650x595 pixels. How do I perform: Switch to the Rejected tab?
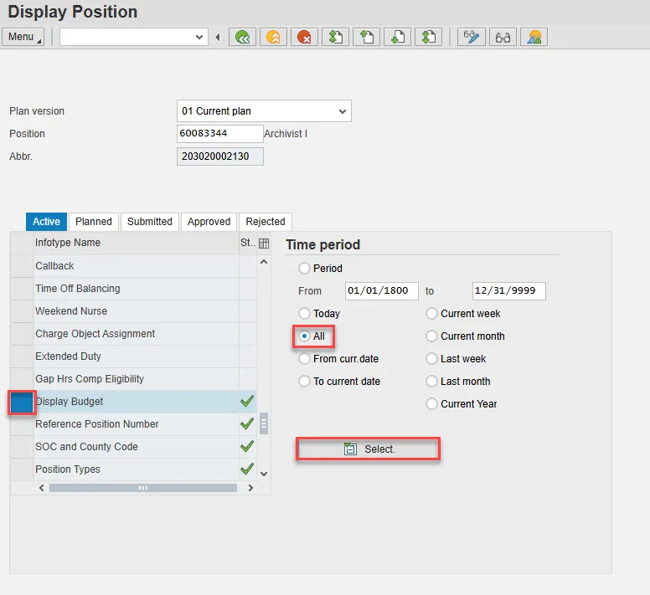point(266,222)
